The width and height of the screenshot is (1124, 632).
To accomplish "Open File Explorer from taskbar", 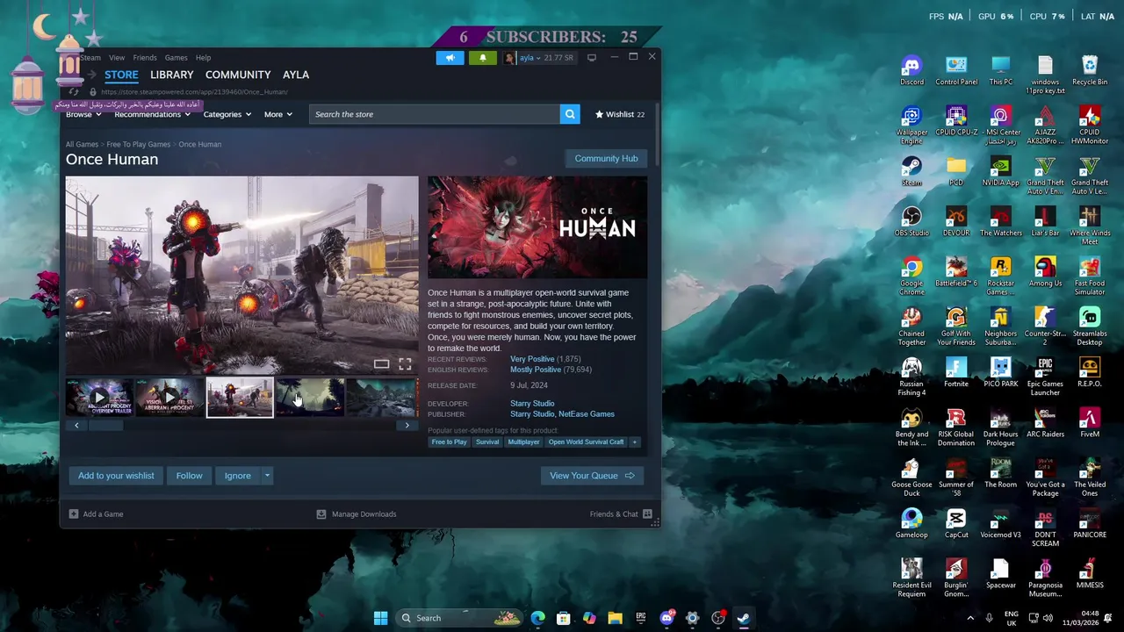I will point(615,618).
